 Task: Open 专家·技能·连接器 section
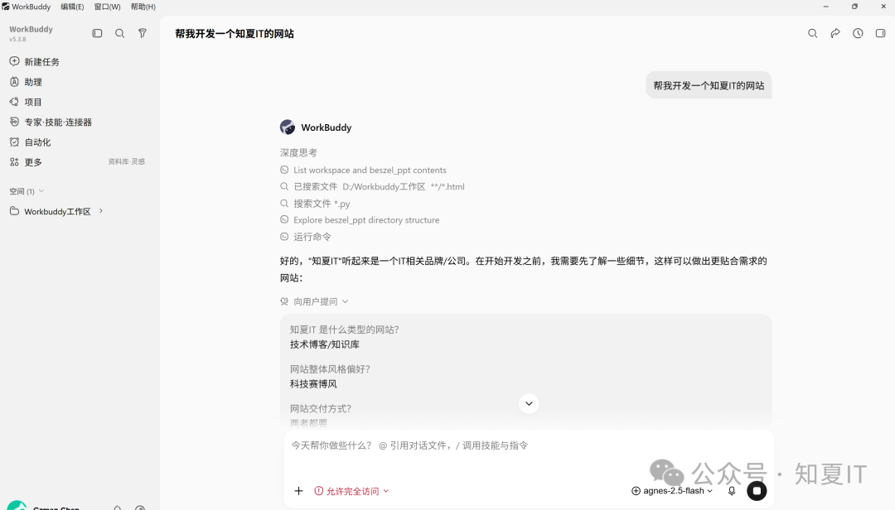click(x=51, y=122)
